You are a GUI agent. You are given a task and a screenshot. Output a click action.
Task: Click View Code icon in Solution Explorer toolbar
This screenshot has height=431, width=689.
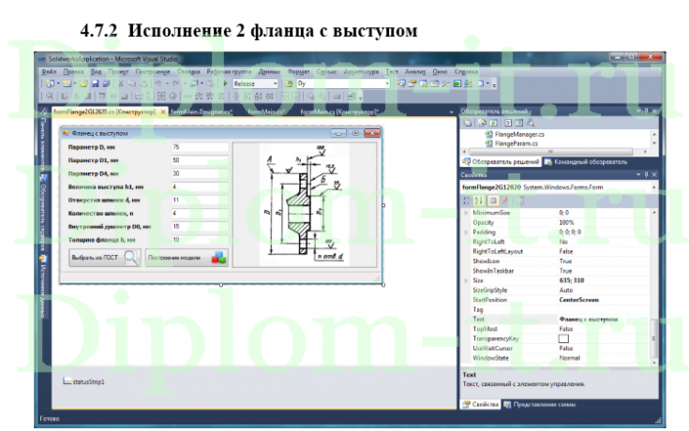pyautogui.click(x=508, y=123)
